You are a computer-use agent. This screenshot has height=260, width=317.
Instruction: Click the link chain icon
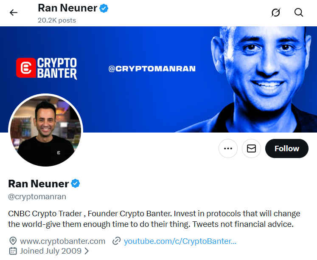tap(116, 241)
